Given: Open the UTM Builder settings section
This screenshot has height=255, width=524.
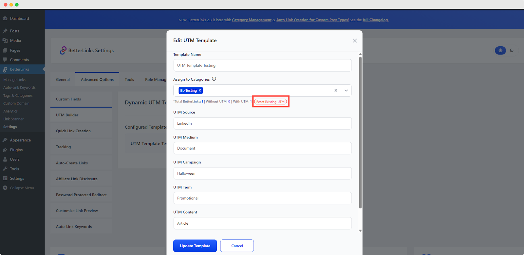Looking at the screenshot, I should point(67,115).
